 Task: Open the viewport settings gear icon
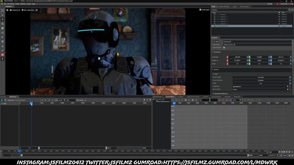[7, 10]
